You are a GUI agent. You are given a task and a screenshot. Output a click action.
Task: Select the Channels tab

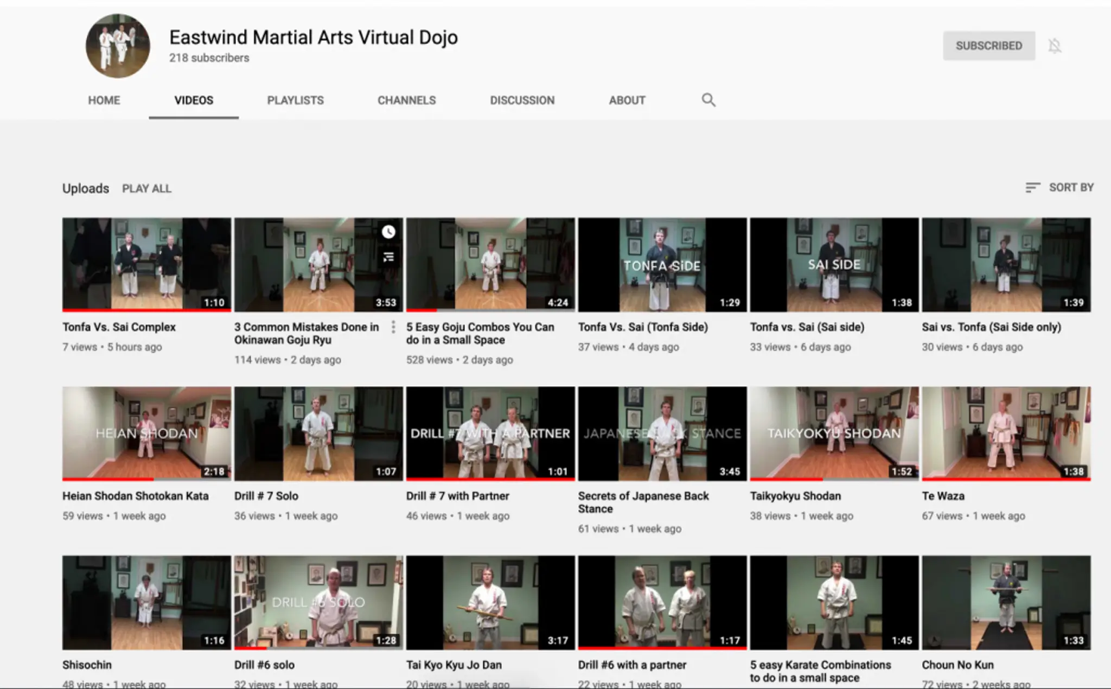point(407,100)
